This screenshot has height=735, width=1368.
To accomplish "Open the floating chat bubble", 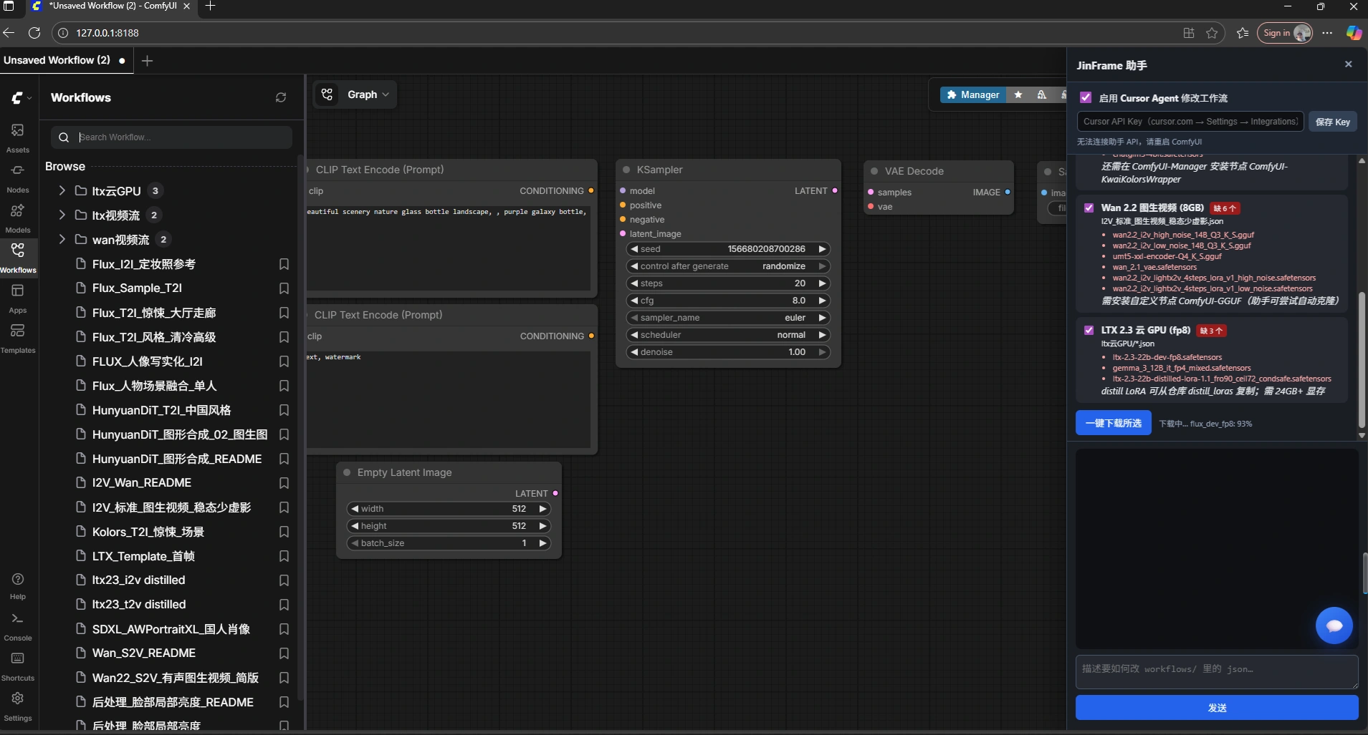I will pyautogui.click(x=1334, y=626).
